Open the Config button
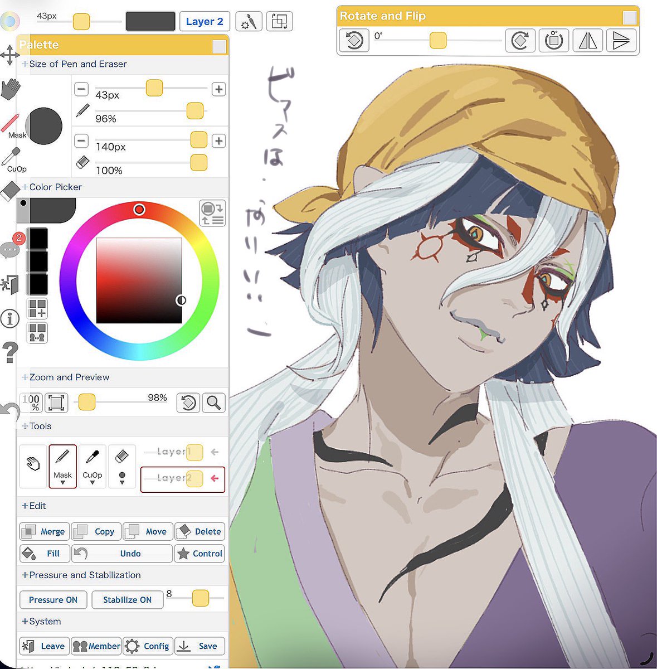The width and height of the screenshot is (657, 669). [x=148, y=646]
